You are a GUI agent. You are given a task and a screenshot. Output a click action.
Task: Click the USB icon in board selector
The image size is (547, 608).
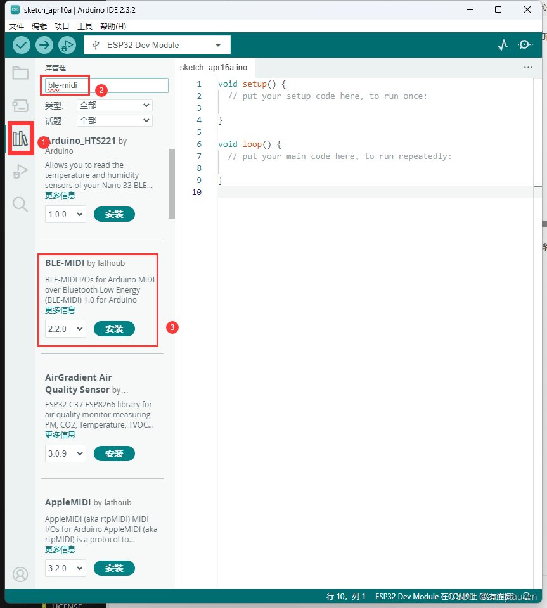(96, 46)
